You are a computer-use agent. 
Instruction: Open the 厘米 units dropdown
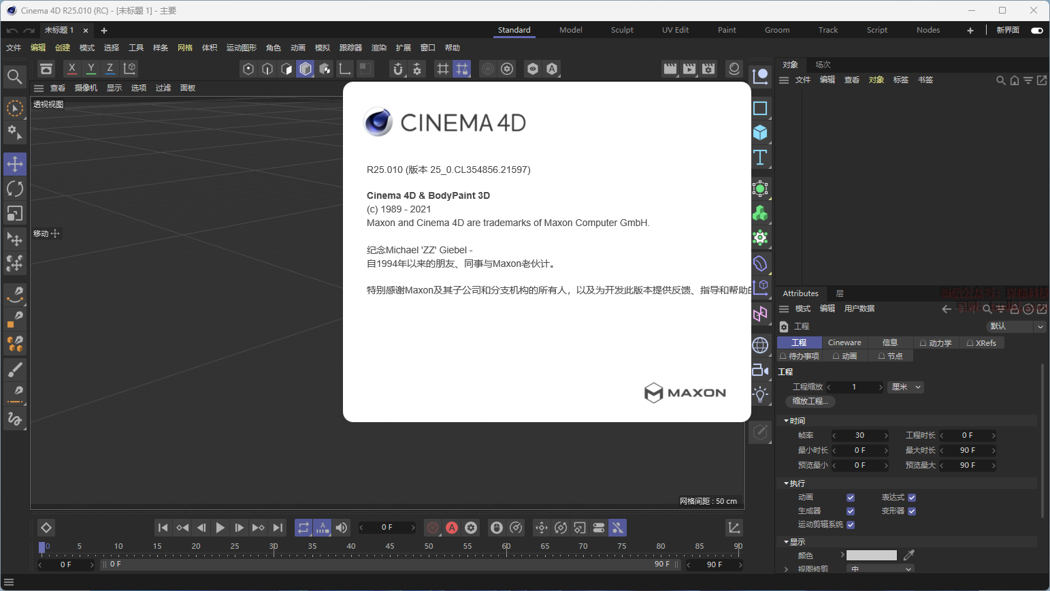pos(906,387)
